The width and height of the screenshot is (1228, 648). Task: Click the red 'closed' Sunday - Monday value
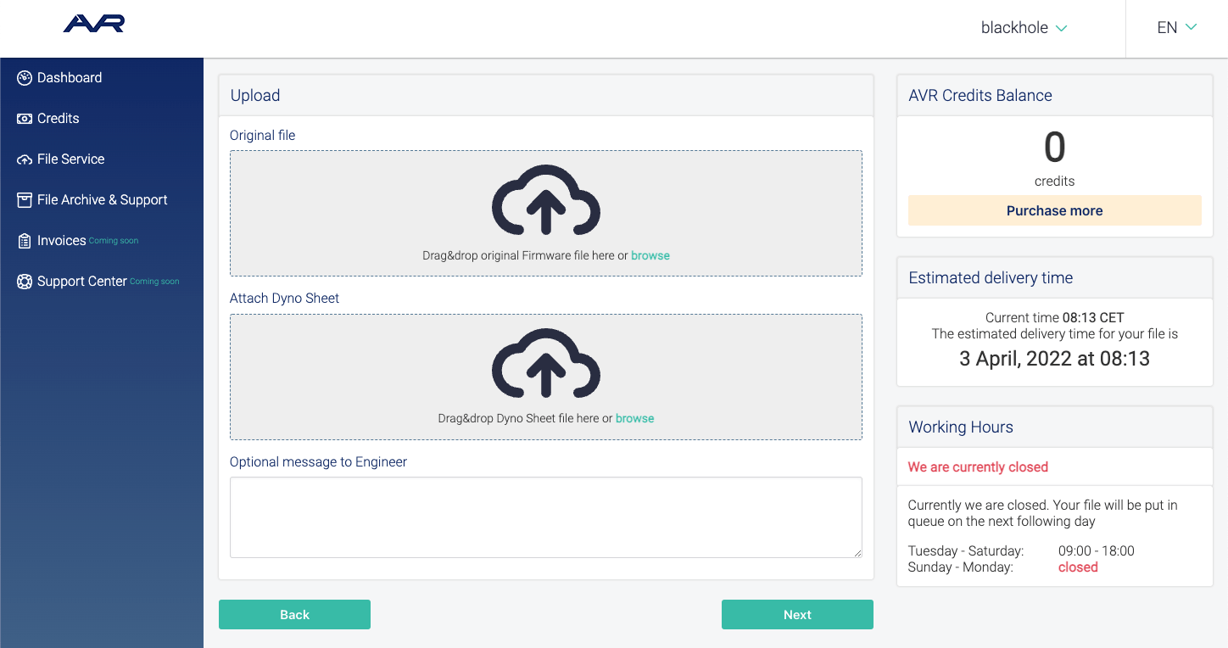(x=1078, y=567)
